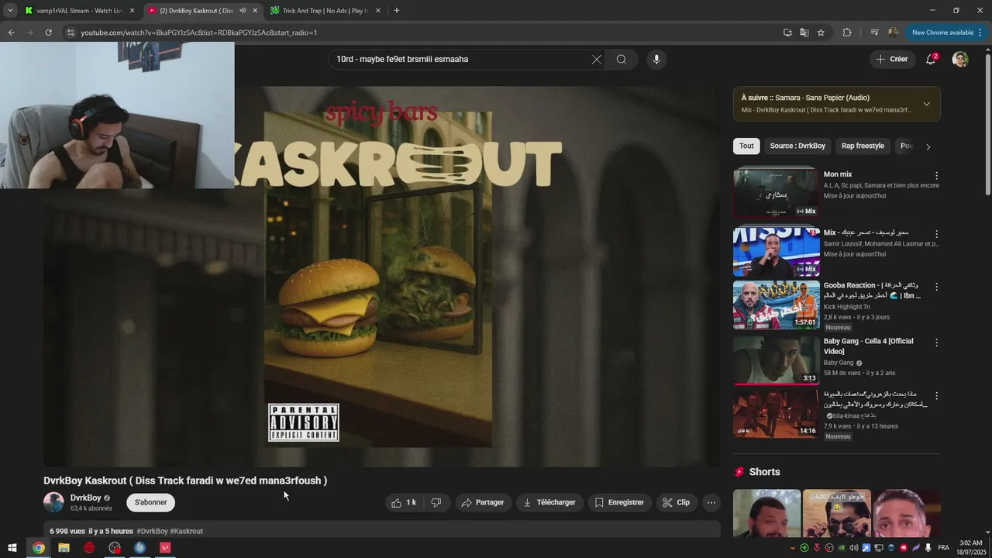
Task: Open File Explorer from the taskbar
Action: click(64, 548)
